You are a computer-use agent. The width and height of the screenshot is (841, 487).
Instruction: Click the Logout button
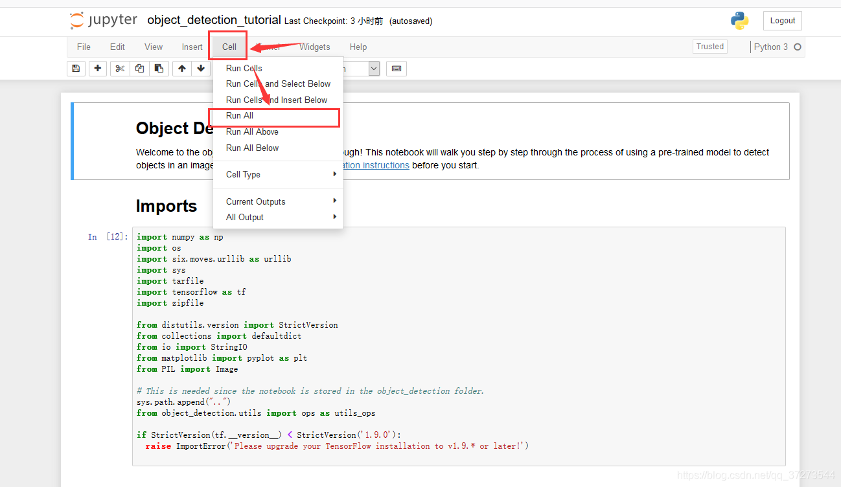coord(783,21)
